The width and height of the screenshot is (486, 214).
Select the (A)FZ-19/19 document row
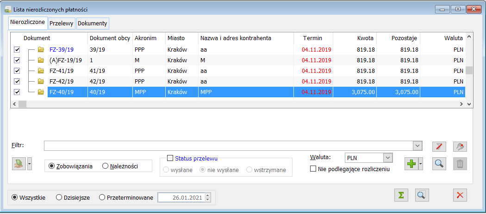238,60
